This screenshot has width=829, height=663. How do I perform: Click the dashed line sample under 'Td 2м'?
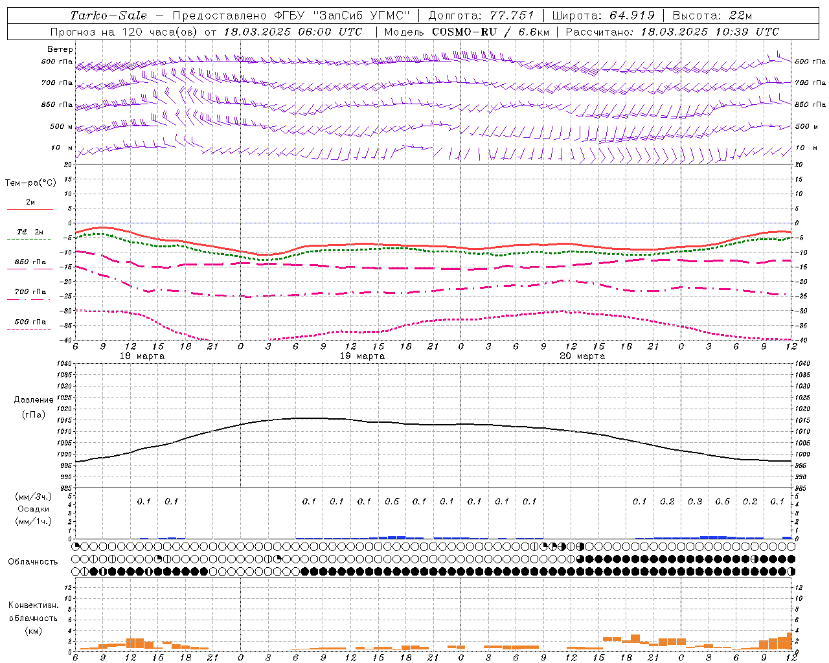[x=28, y=239]
